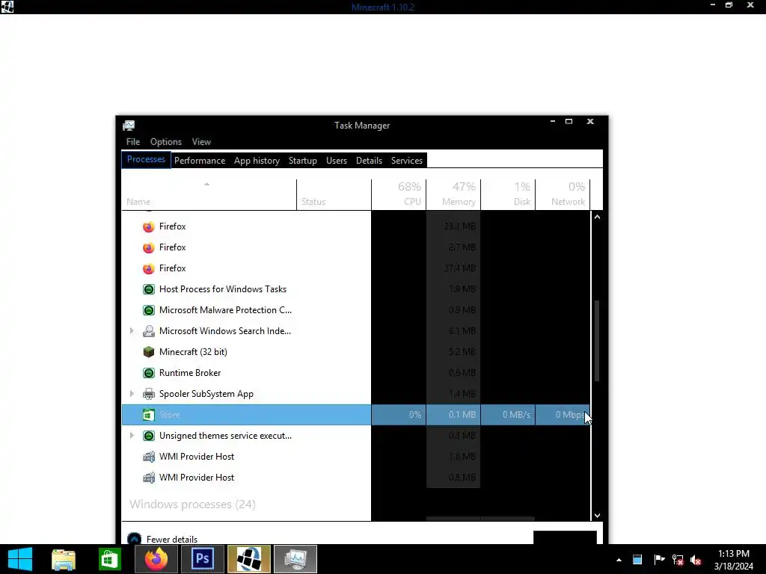This screenshot has height=574, width=766.
Task: Click the Host Process for Windows Tasks icon
Action: click(149, 289)
